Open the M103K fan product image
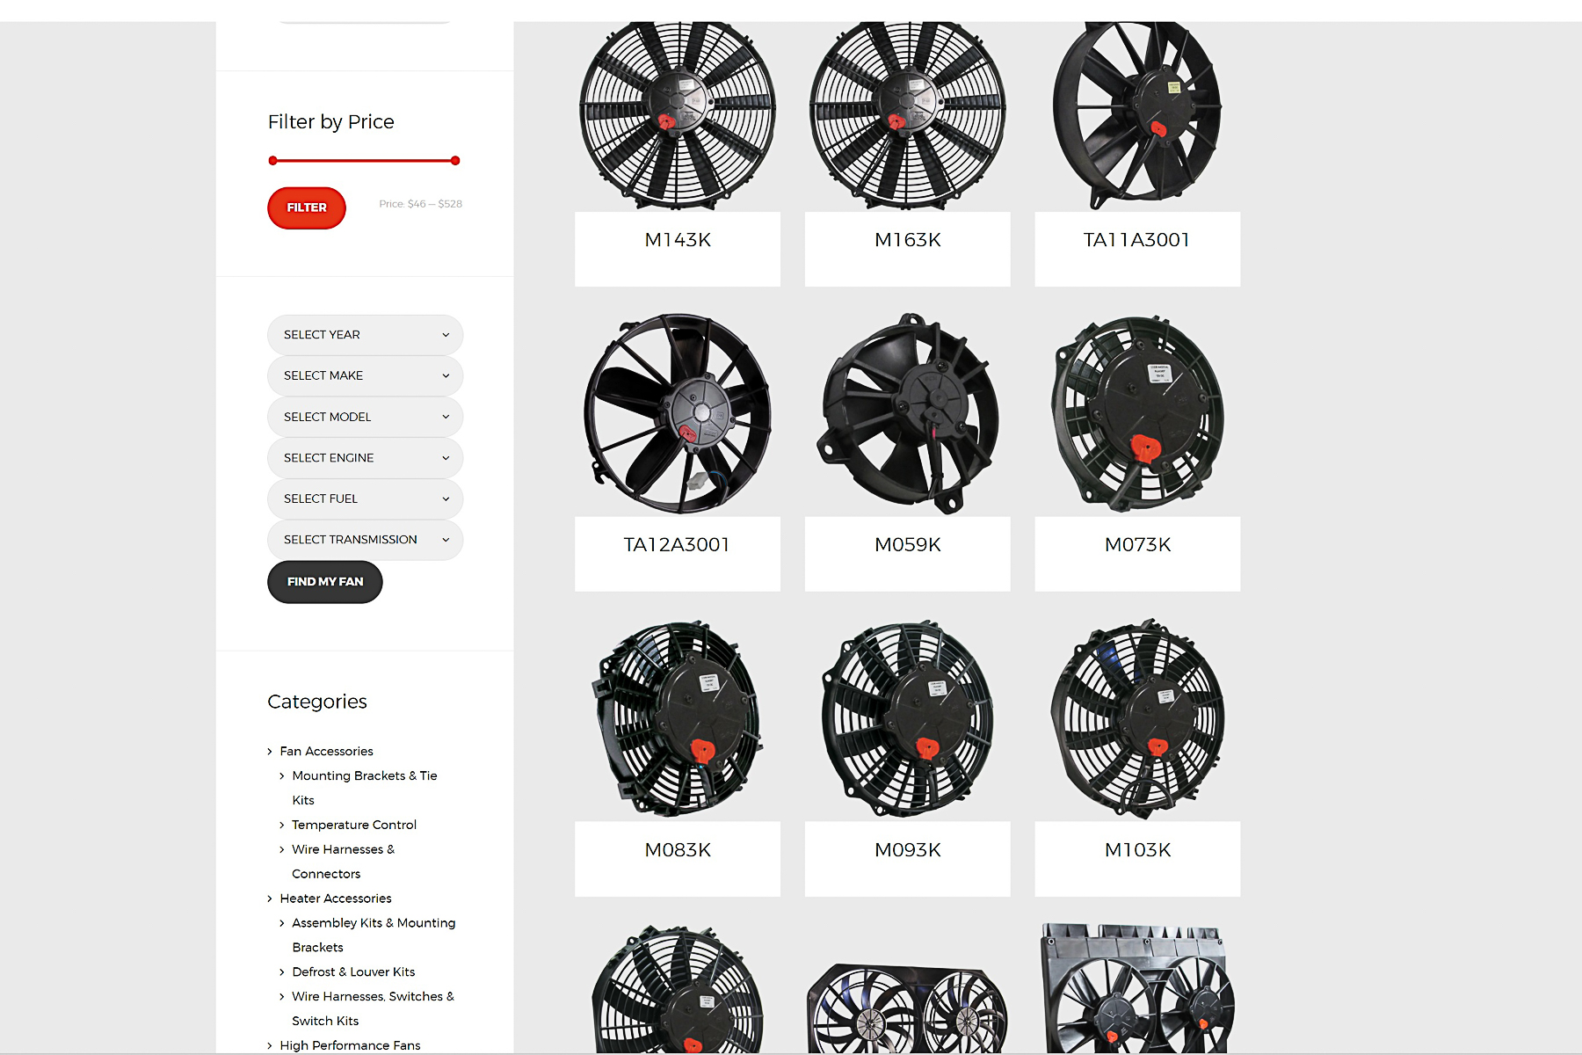Viewport: 1582px width, 1055px height. pyautogui.click(x=1137, y=718)
